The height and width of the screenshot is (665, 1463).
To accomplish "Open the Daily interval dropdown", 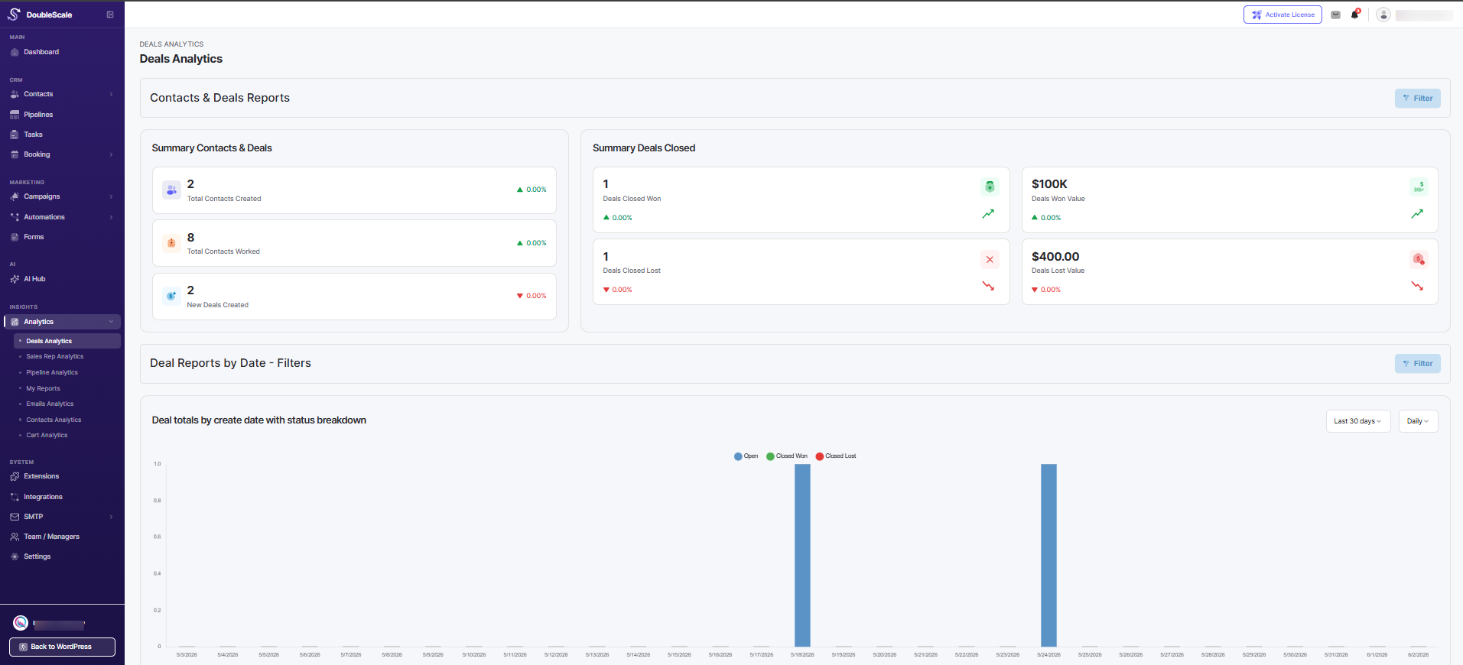I will 1418,421.
